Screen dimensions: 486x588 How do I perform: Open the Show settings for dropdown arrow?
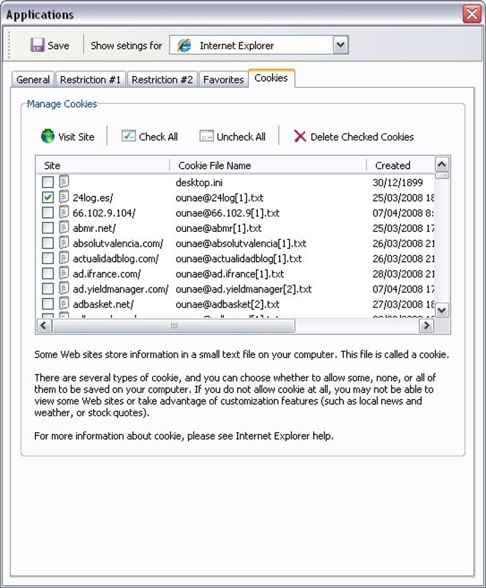pos(340,45)
